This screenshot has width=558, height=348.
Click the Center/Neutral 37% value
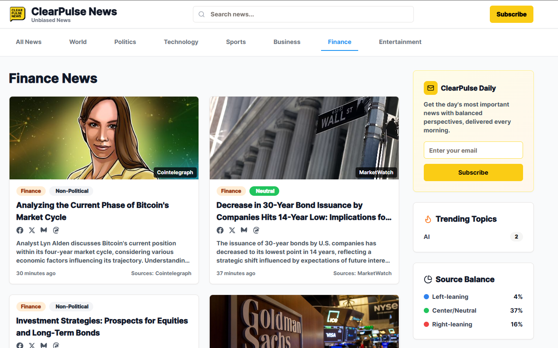[x=517, y=310]
